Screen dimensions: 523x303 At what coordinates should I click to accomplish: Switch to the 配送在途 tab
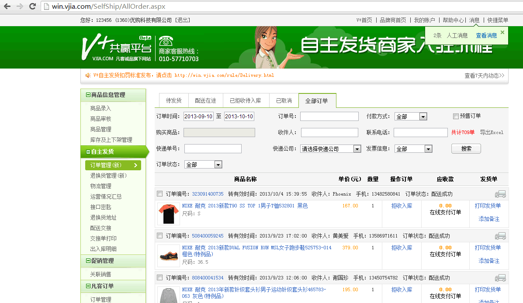click(205, 100)
